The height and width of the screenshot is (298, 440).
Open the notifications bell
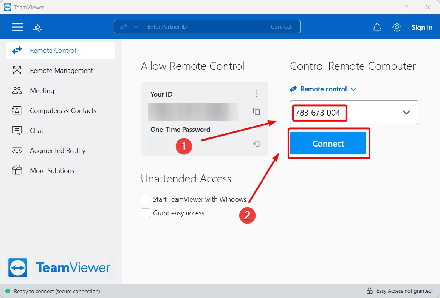point(377,27)
